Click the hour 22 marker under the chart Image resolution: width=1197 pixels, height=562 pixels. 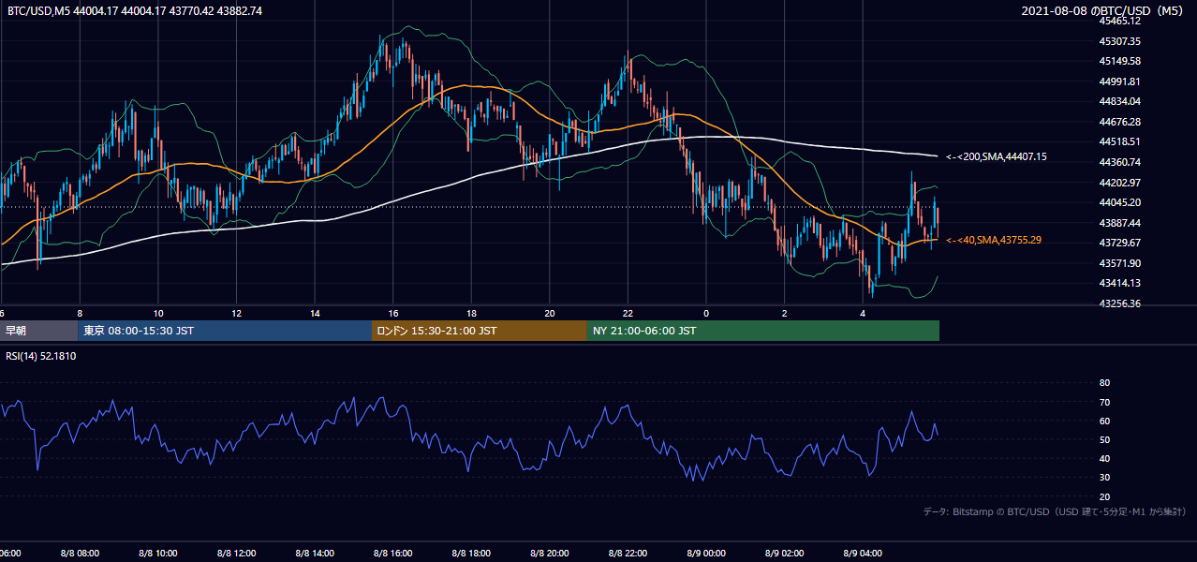click(x=628, y=313)
